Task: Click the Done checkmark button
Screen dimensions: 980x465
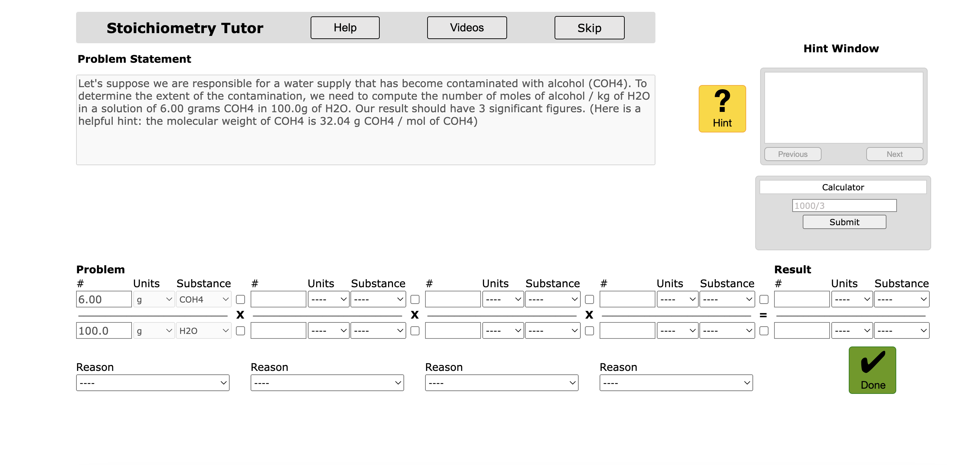Action: 872,371
